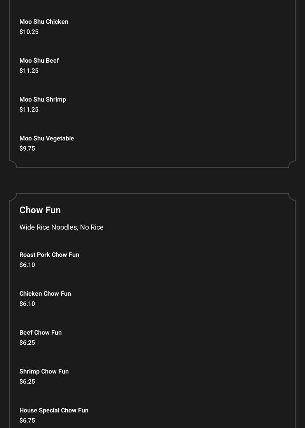Click the $6.10 price under Roast Pork Chow Fun
305x428 pixels.
point(27,265)
